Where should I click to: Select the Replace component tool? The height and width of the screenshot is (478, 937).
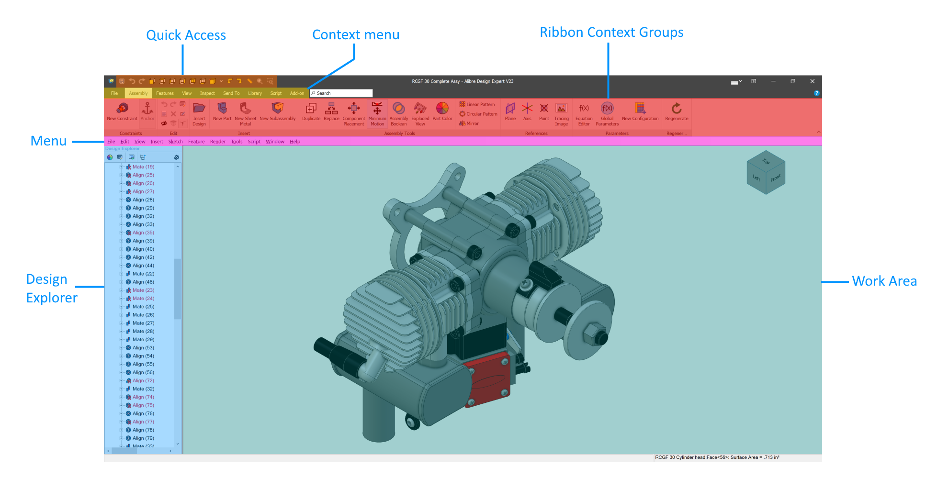331,112
